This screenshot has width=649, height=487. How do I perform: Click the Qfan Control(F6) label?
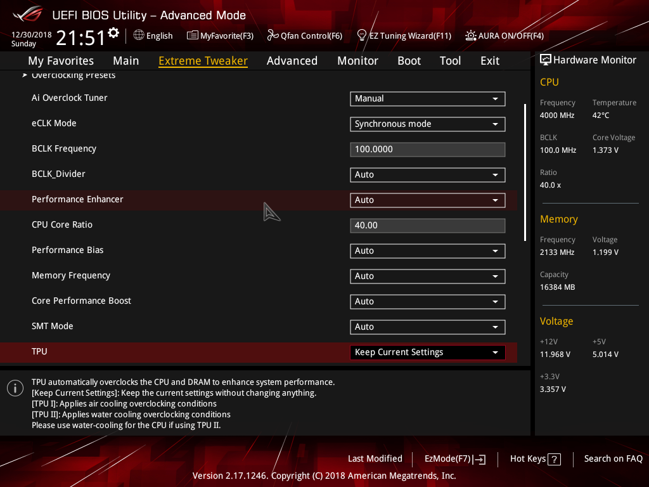pyautogui.click(x=311, y=36)
